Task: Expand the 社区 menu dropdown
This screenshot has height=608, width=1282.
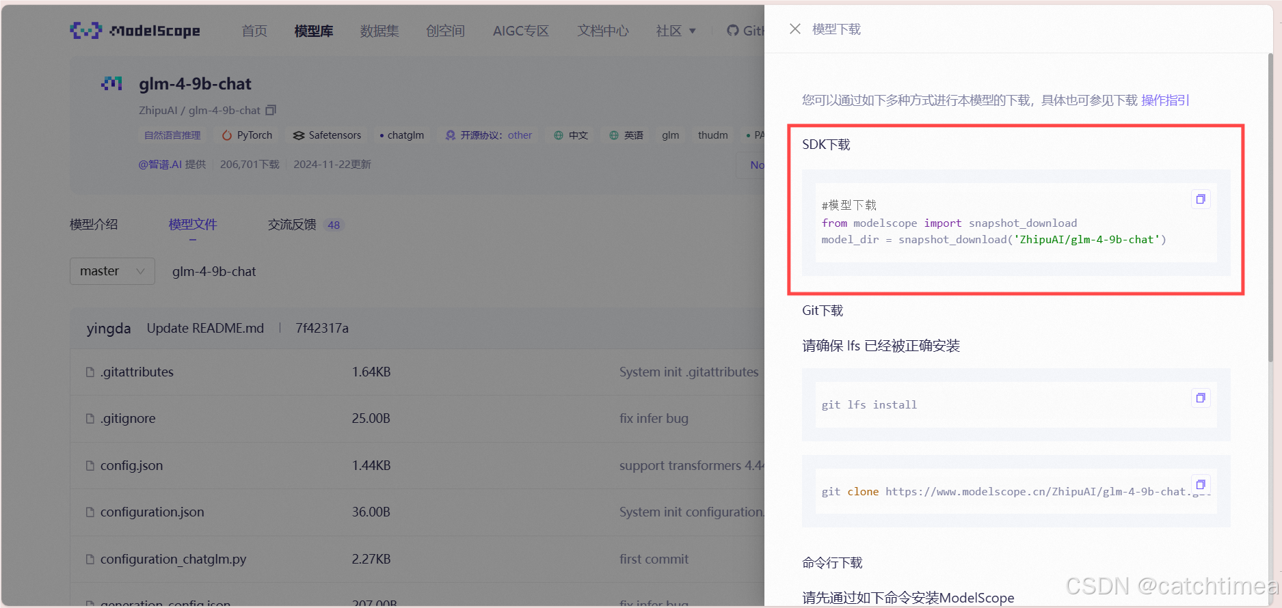Action: coord(676,31)
